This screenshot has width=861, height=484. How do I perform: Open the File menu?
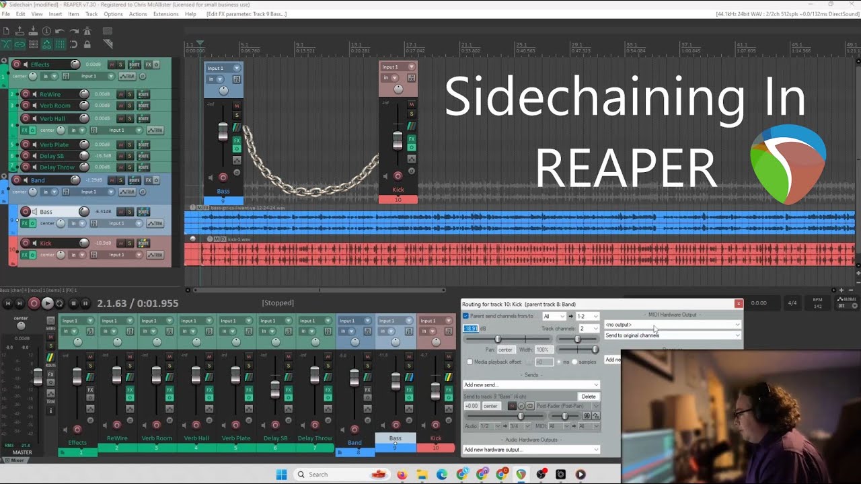click(x=6, y=14)
